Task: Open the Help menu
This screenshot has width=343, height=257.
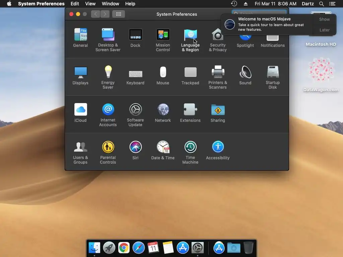Action: [x=130, y=4]
